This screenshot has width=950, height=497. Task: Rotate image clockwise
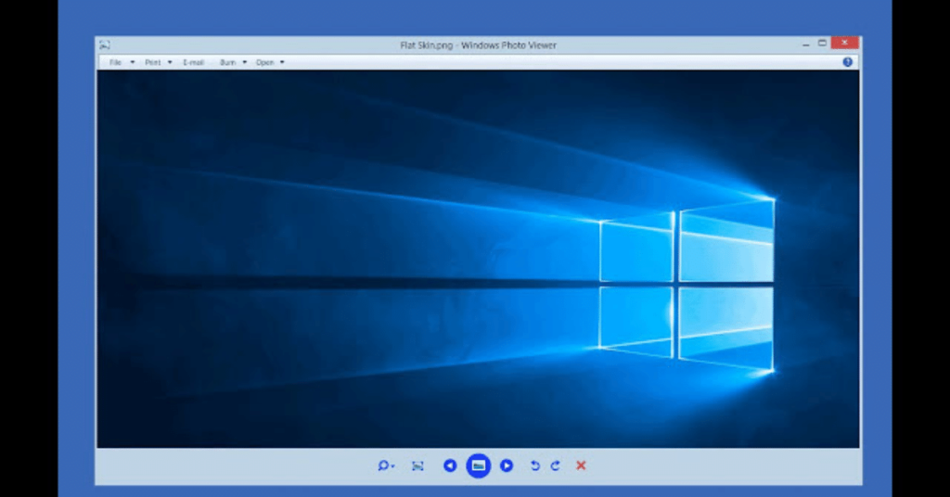coord(556,465)
